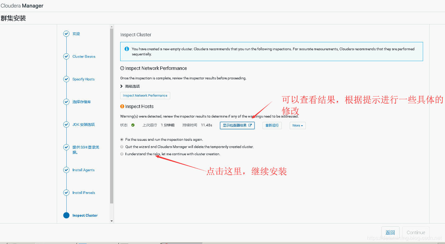Click the blue info icon in the banner
This screenshot has width=445, height=244.
coord(127,49)
